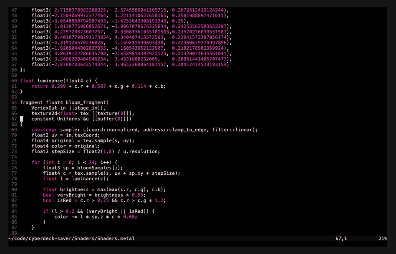Place cursor on the block cursor at line 67
The width and height of the screenshot is (396, 254).
point(21,119)
